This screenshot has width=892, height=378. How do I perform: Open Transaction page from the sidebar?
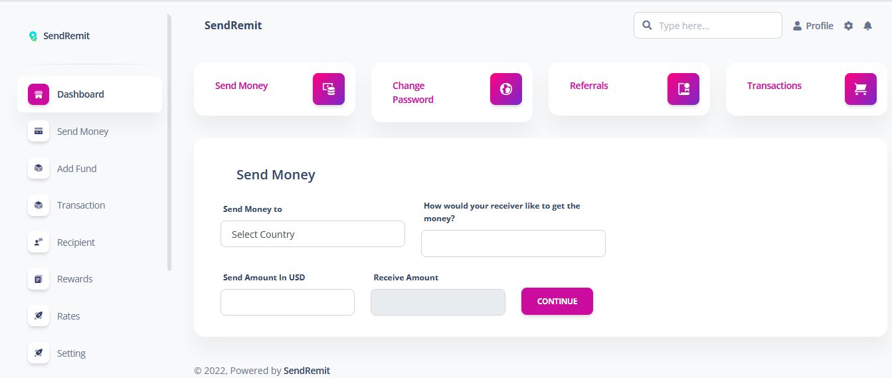[81, 205]
